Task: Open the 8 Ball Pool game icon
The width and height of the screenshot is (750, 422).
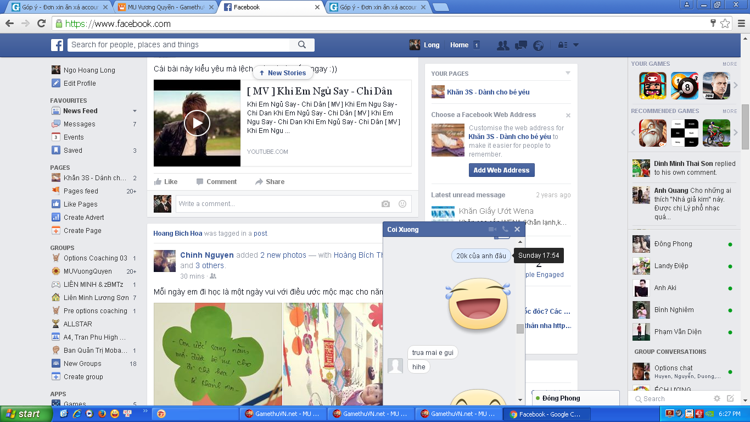Action: 685,86
